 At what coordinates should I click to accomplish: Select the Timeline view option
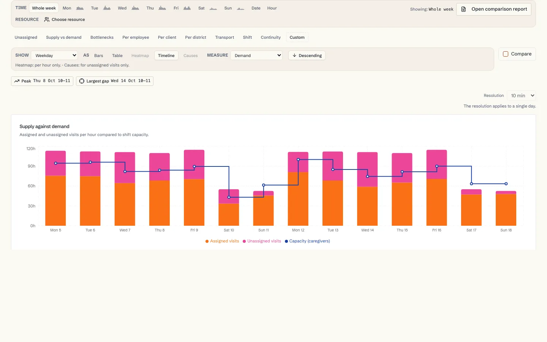(x=166, y=55)
